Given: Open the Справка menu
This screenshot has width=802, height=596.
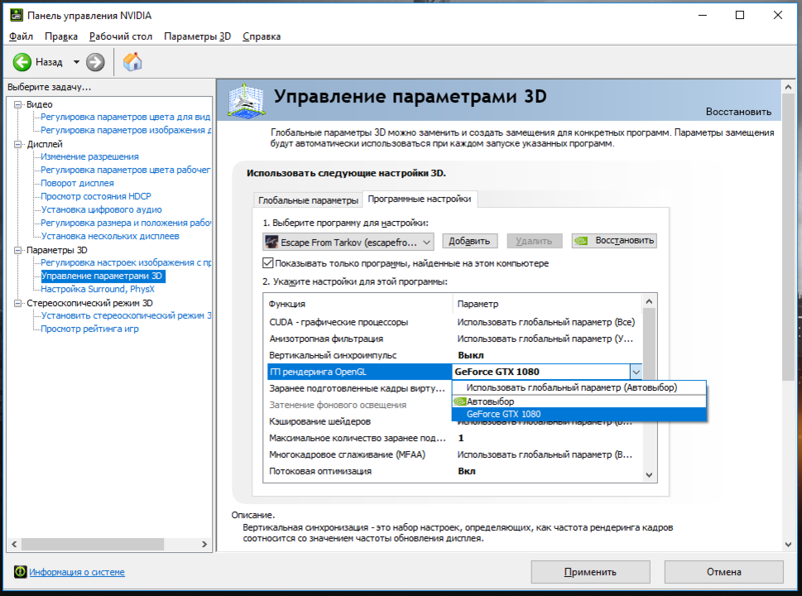Looking at the screenshot, I should point(262,36).
